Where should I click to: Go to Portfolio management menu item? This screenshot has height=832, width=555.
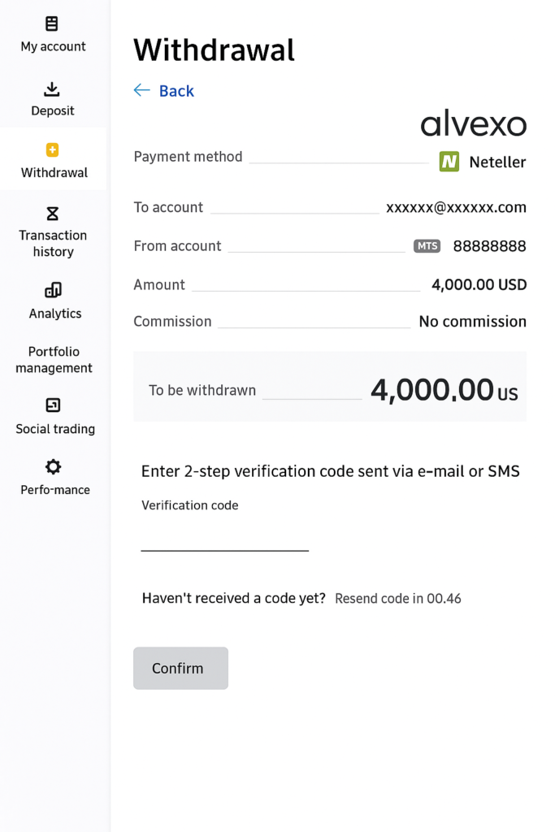click(x=54, y=360)
